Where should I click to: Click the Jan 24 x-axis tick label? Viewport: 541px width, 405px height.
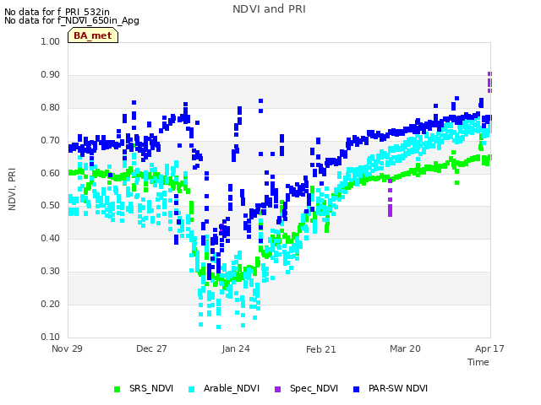tap(236, 348)
